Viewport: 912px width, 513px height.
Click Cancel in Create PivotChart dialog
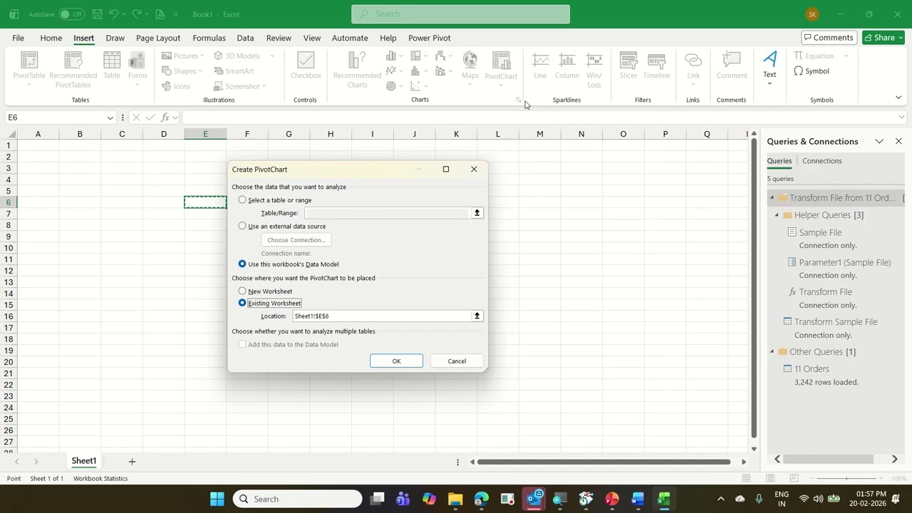[457, 361]
